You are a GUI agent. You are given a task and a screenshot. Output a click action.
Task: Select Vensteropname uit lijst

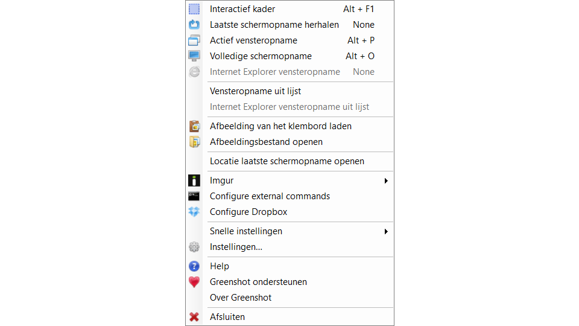255,91
